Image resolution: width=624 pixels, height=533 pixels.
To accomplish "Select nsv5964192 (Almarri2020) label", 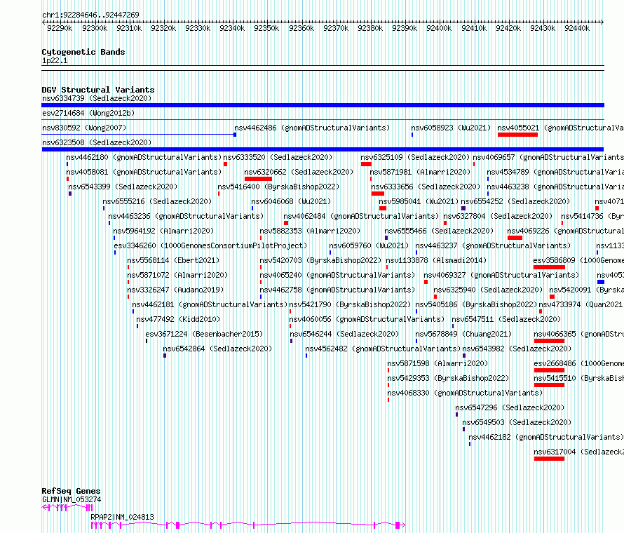I will coord(163,231).
